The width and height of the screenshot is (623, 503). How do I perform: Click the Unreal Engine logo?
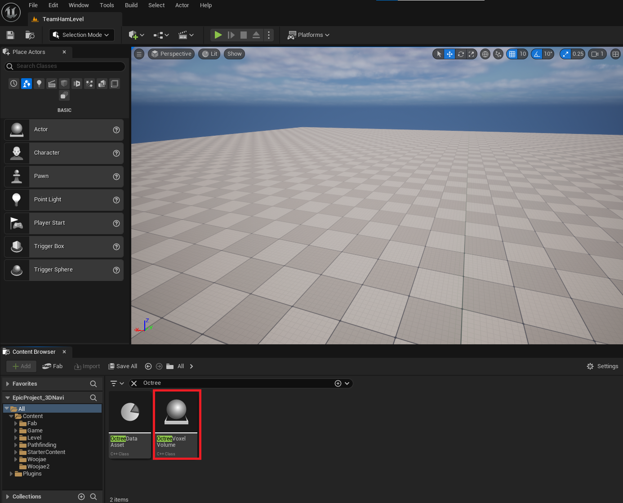tap(11, 12)
